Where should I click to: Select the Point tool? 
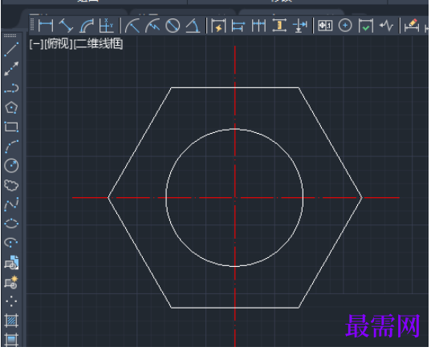click(11, 301)
